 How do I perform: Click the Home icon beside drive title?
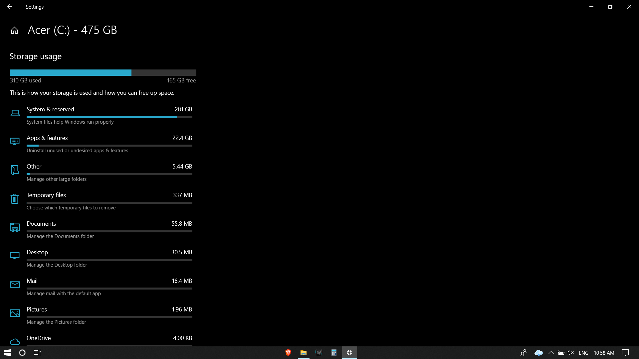pyautogui.click(x=14, y=31)
